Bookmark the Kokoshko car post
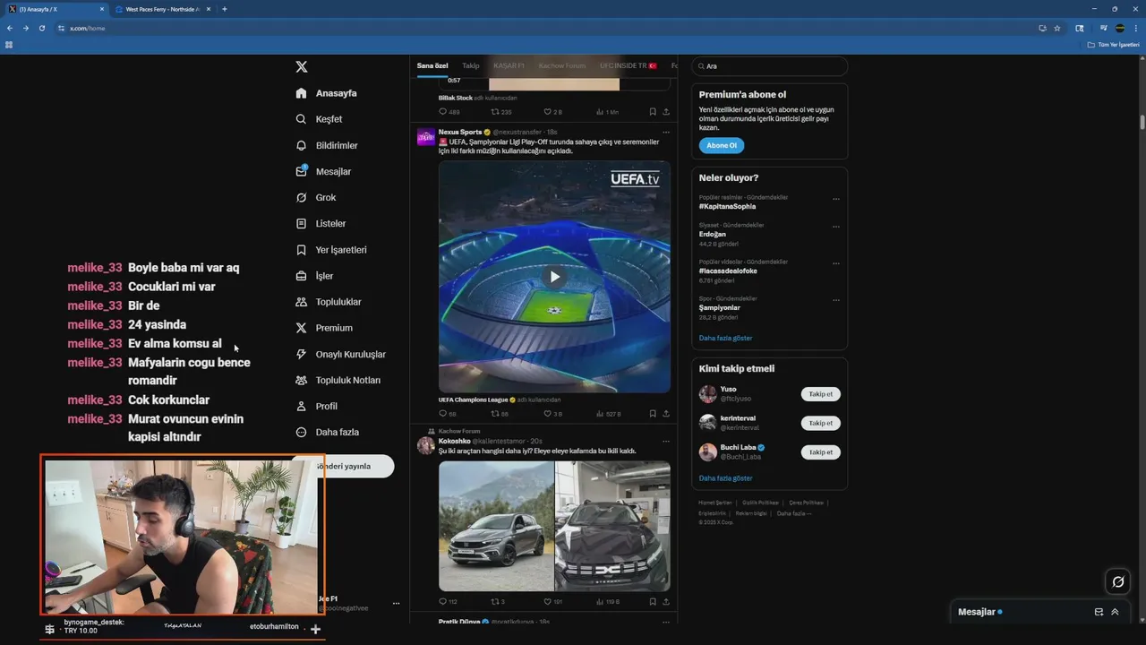The image size is (1146, 645). pyautogui.click(x=653, y=602)
